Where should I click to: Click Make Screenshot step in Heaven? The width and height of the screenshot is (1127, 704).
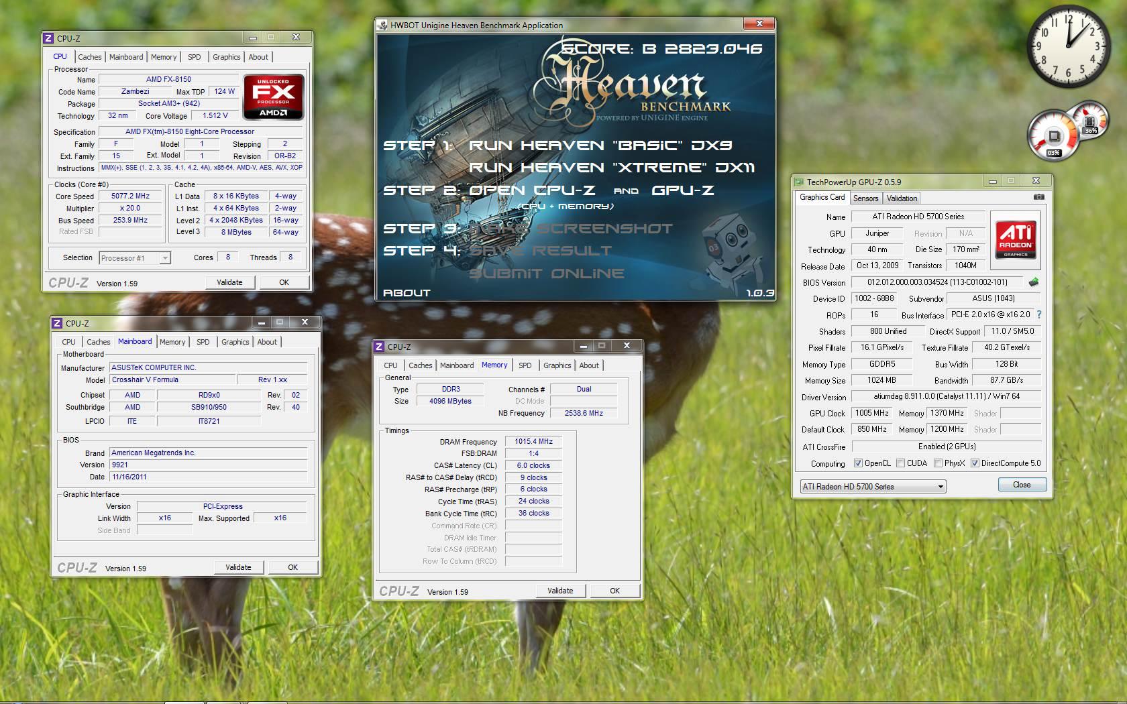[x=570, y=229]
